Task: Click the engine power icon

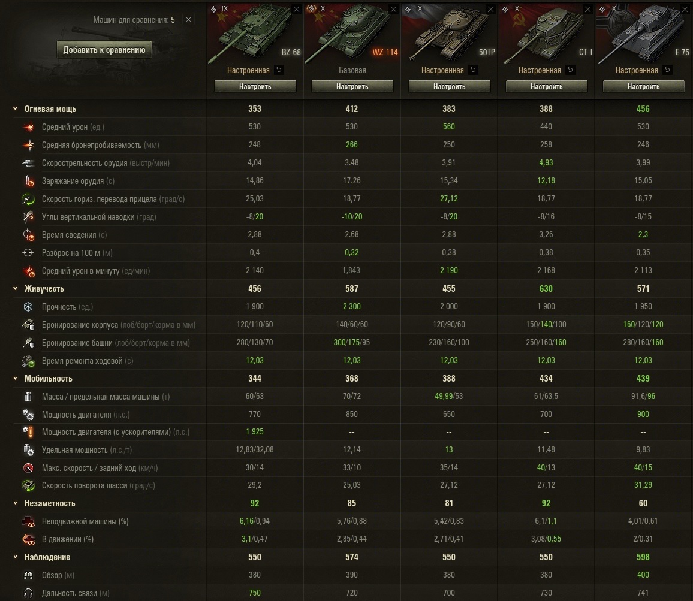Action: coord(28,415)
